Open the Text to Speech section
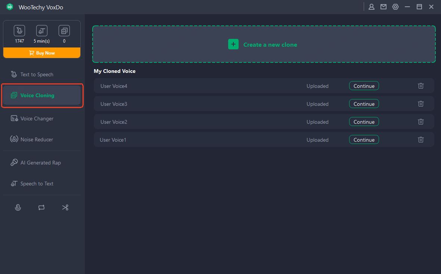 37,74
